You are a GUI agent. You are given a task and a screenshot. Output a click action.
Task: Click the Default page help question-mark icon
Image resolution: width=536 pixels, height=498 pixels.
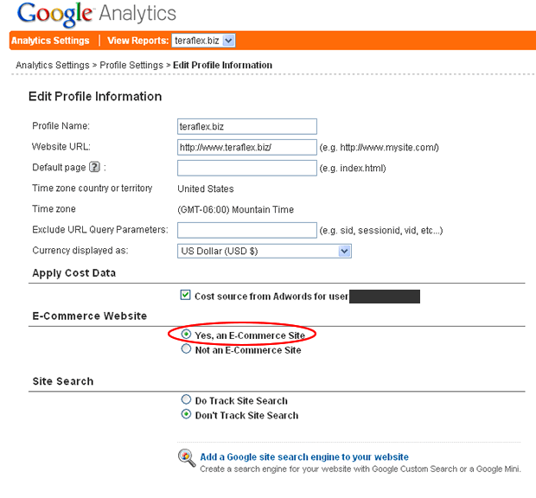[94, 168]
